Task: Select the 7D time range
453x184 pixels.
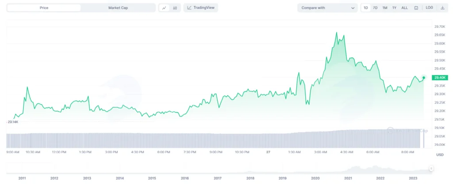Action: coord(375,8)
